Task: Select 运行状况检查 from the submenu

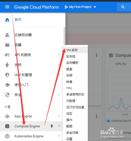Action: pyautogui.click(x=75, y=107)
